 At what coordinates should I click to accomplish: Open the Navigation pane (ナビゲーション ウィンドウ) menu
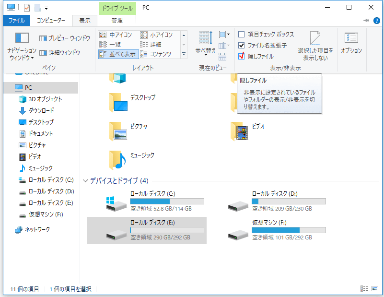(x=22, y=47)
